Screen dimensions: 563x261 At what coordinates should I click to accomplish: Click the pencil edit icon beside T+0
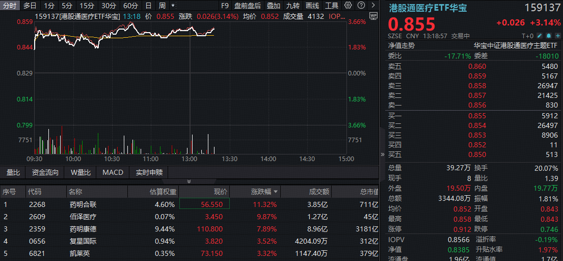point(540,36)
